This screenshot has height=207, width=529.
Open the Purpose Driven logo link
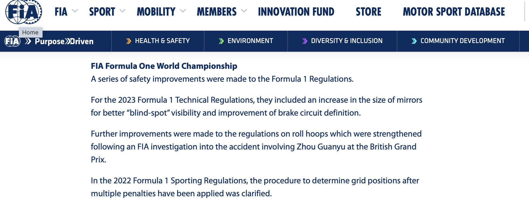64,41
